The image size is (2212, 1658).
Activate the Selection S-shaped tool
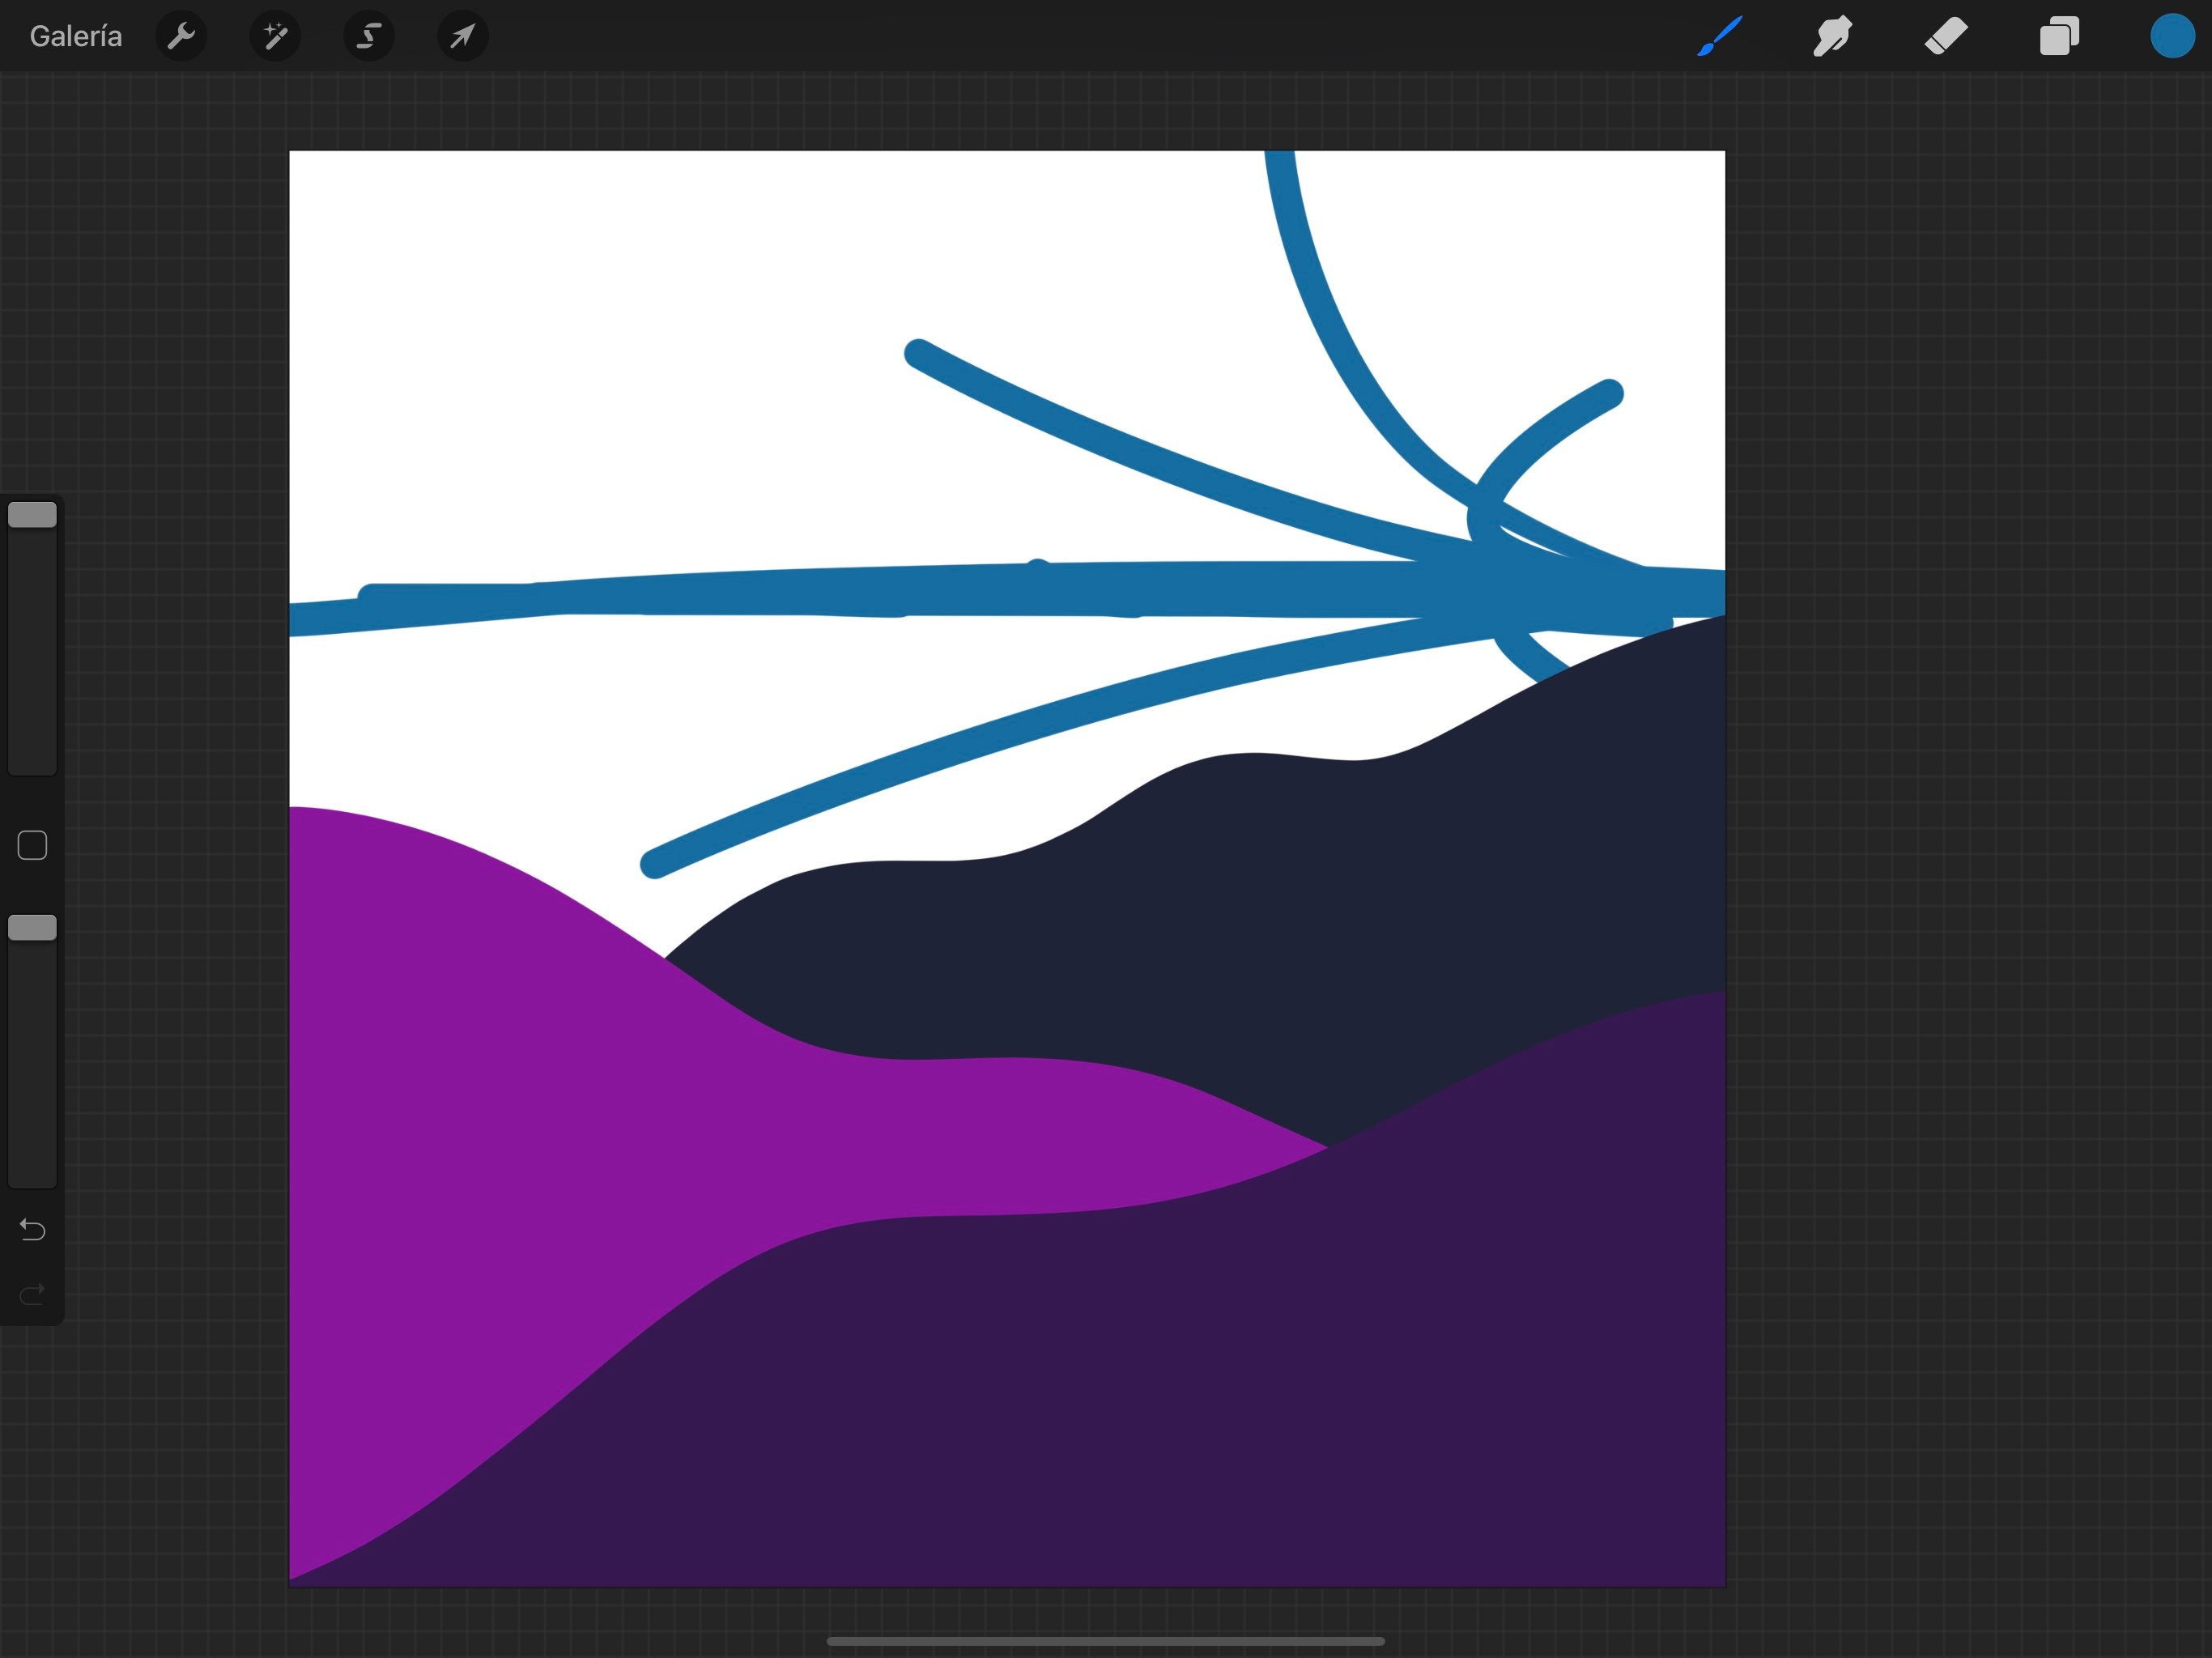pyautogui.click(x=369, y=37)
